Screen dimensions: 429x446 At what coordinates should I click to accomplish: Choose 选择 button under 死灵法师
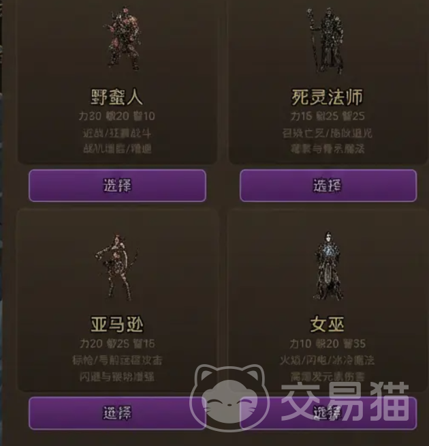pos(328,185)
